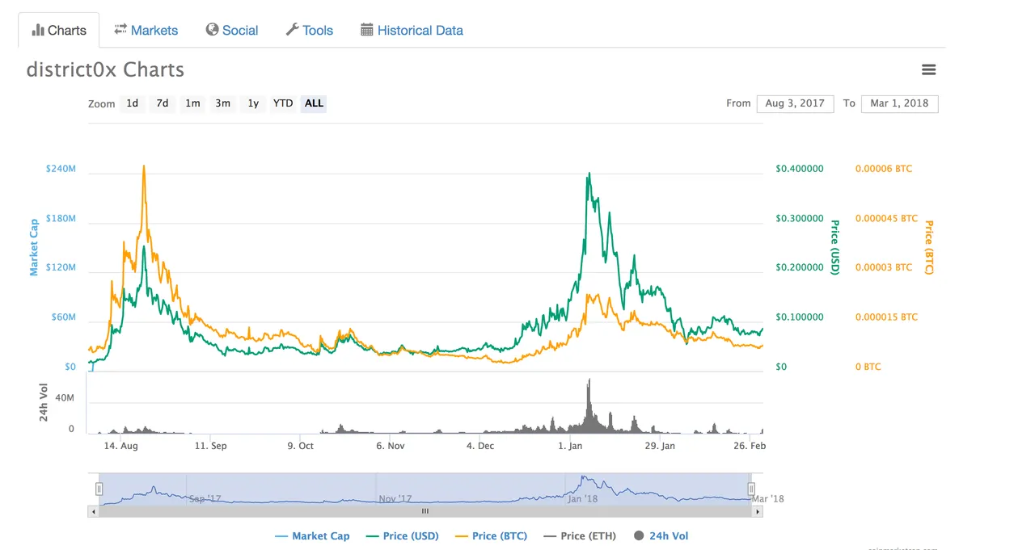Toggle the Price (ETH) series in legend
This screenshot has height=550, width=1035.
coord(580,535)
